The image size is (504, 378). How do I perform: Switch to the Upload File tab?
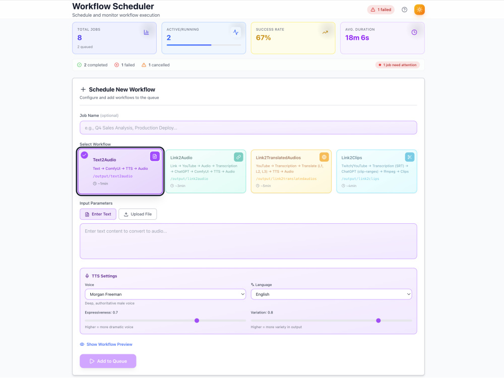[138, 214]
